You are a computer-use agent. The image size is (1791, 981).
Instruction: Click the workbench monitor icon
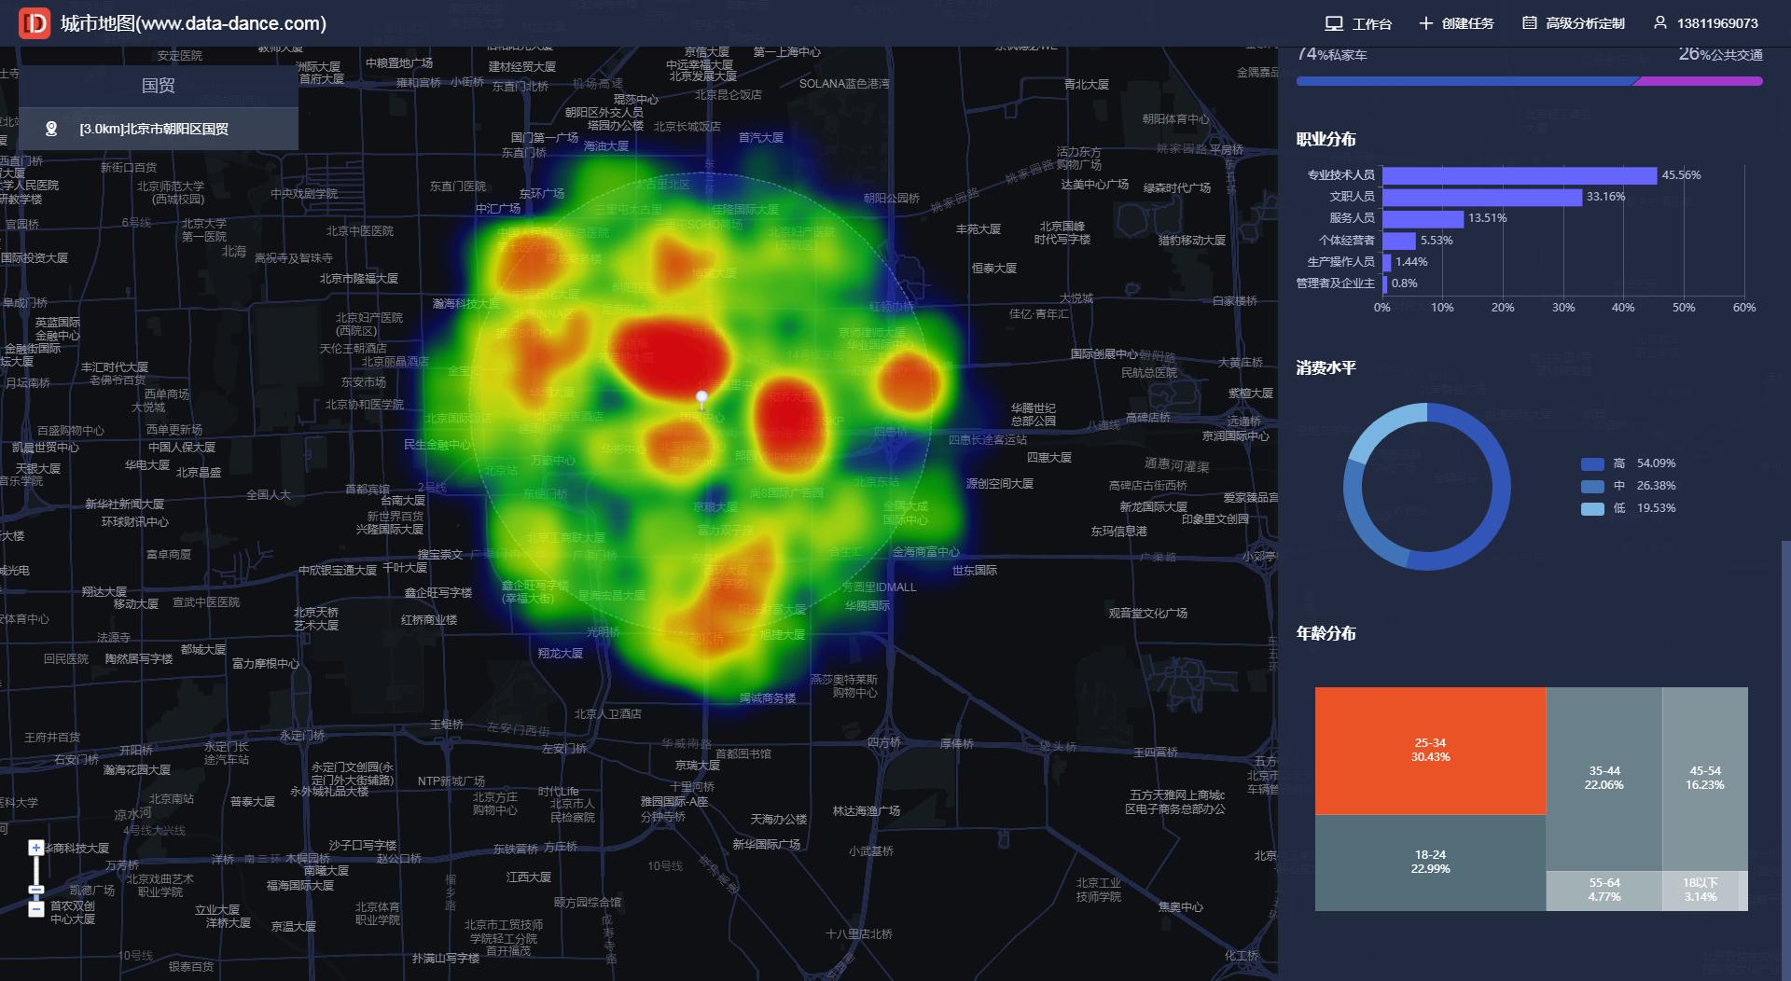1334,23
